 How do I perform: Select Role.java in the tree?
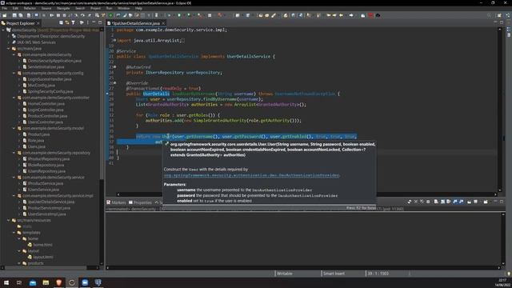pyautogui.click(x=35, y=141)
